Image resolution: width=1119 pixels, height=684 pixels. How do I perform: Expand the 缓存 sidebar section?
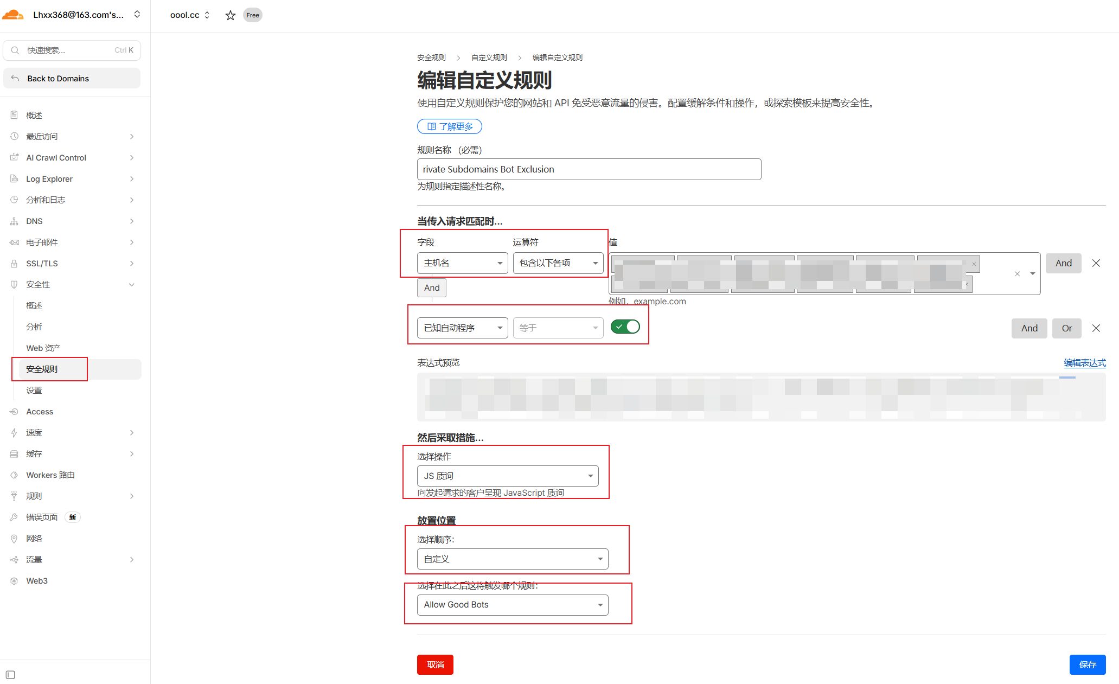coord(34,453)
